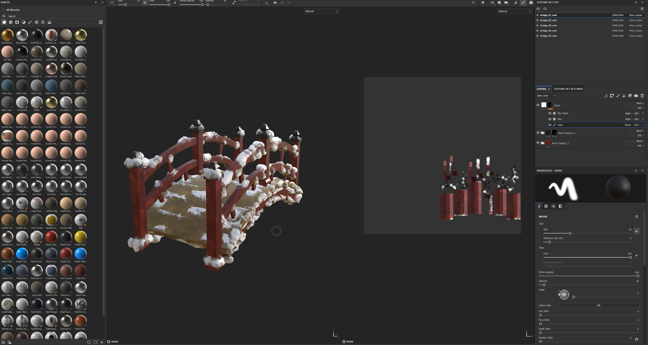Viewport: 648px width, 345px height.
Task: Open the viewport Material view mode dropdown
Action: [321, 11]
